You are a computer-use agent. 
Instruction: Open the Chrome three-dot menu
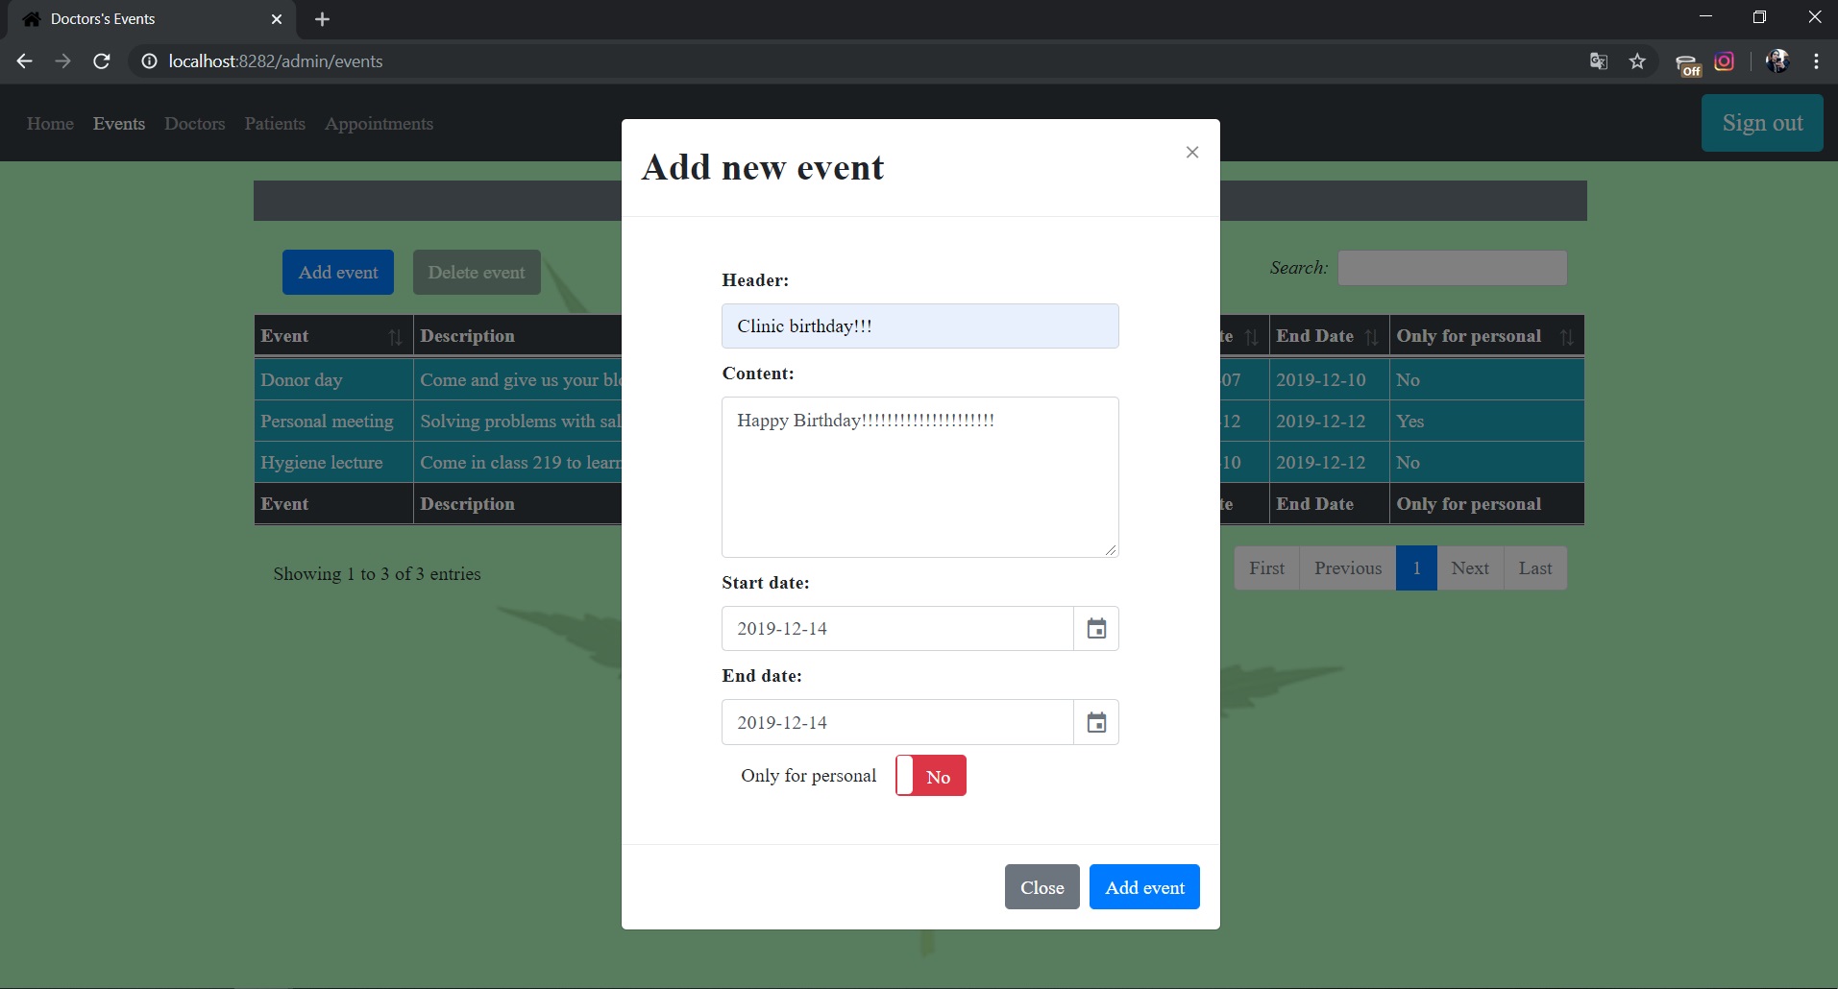click(x=1816, y=61)
